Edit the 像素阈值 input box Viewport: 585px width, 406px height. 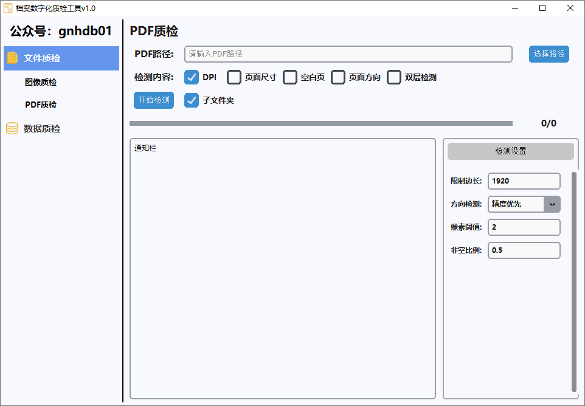coord(523,227)
